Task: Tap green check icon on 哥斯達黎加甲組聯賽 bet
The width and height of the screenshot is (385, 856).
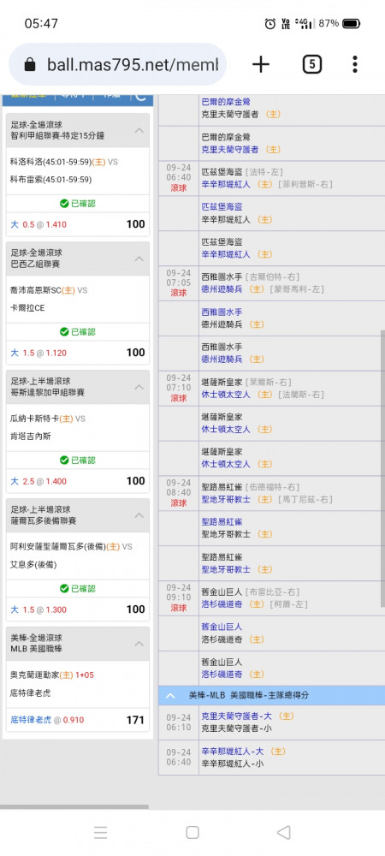Action: pos(64,461)
